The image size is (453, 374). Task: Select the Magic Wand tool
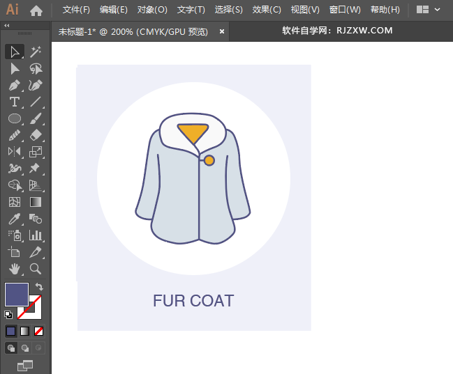coord(36,52)
